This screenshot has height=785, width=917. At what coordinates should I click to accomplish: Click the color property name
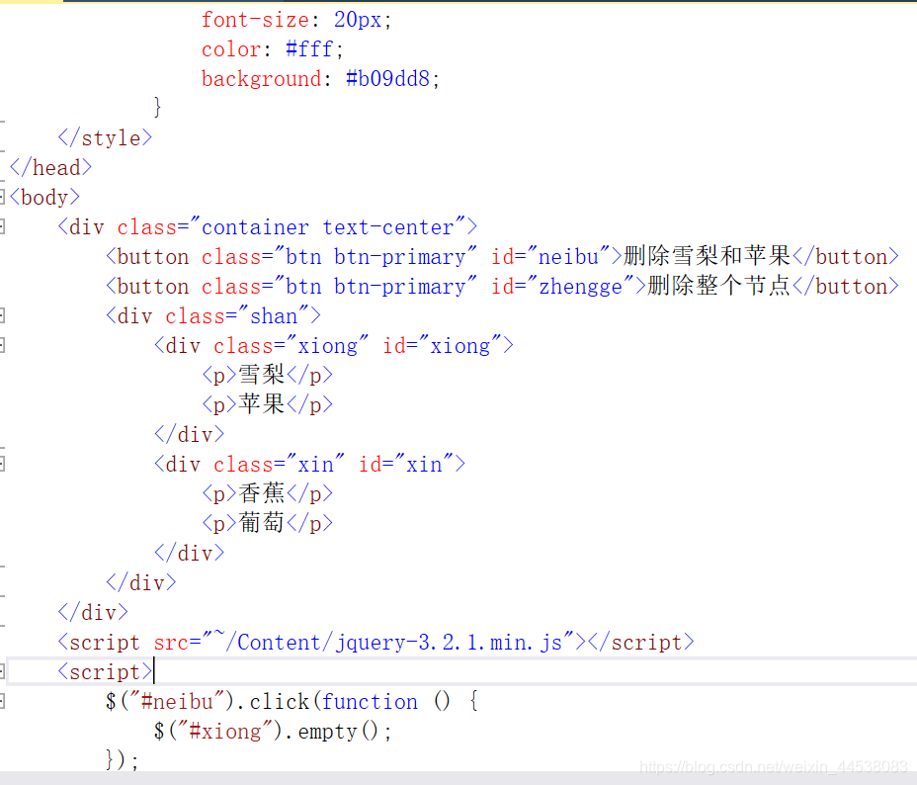[231, 49]
